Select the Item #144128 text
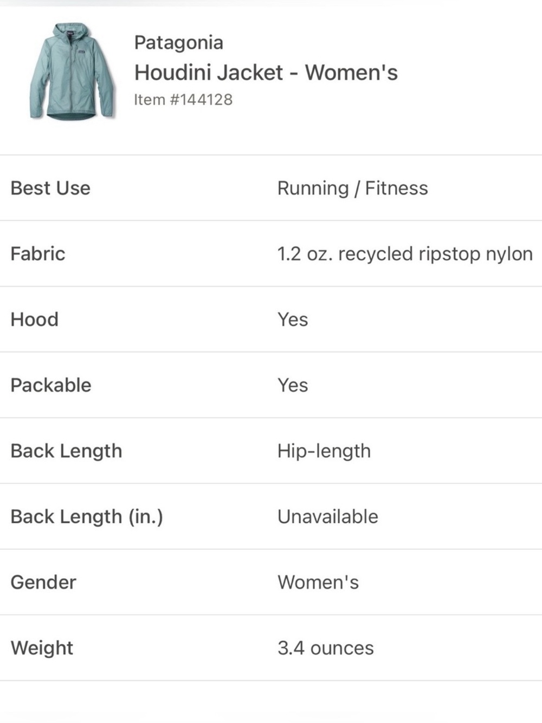The width and height of the screenshot is (542, 723). (x=183, y=100)
